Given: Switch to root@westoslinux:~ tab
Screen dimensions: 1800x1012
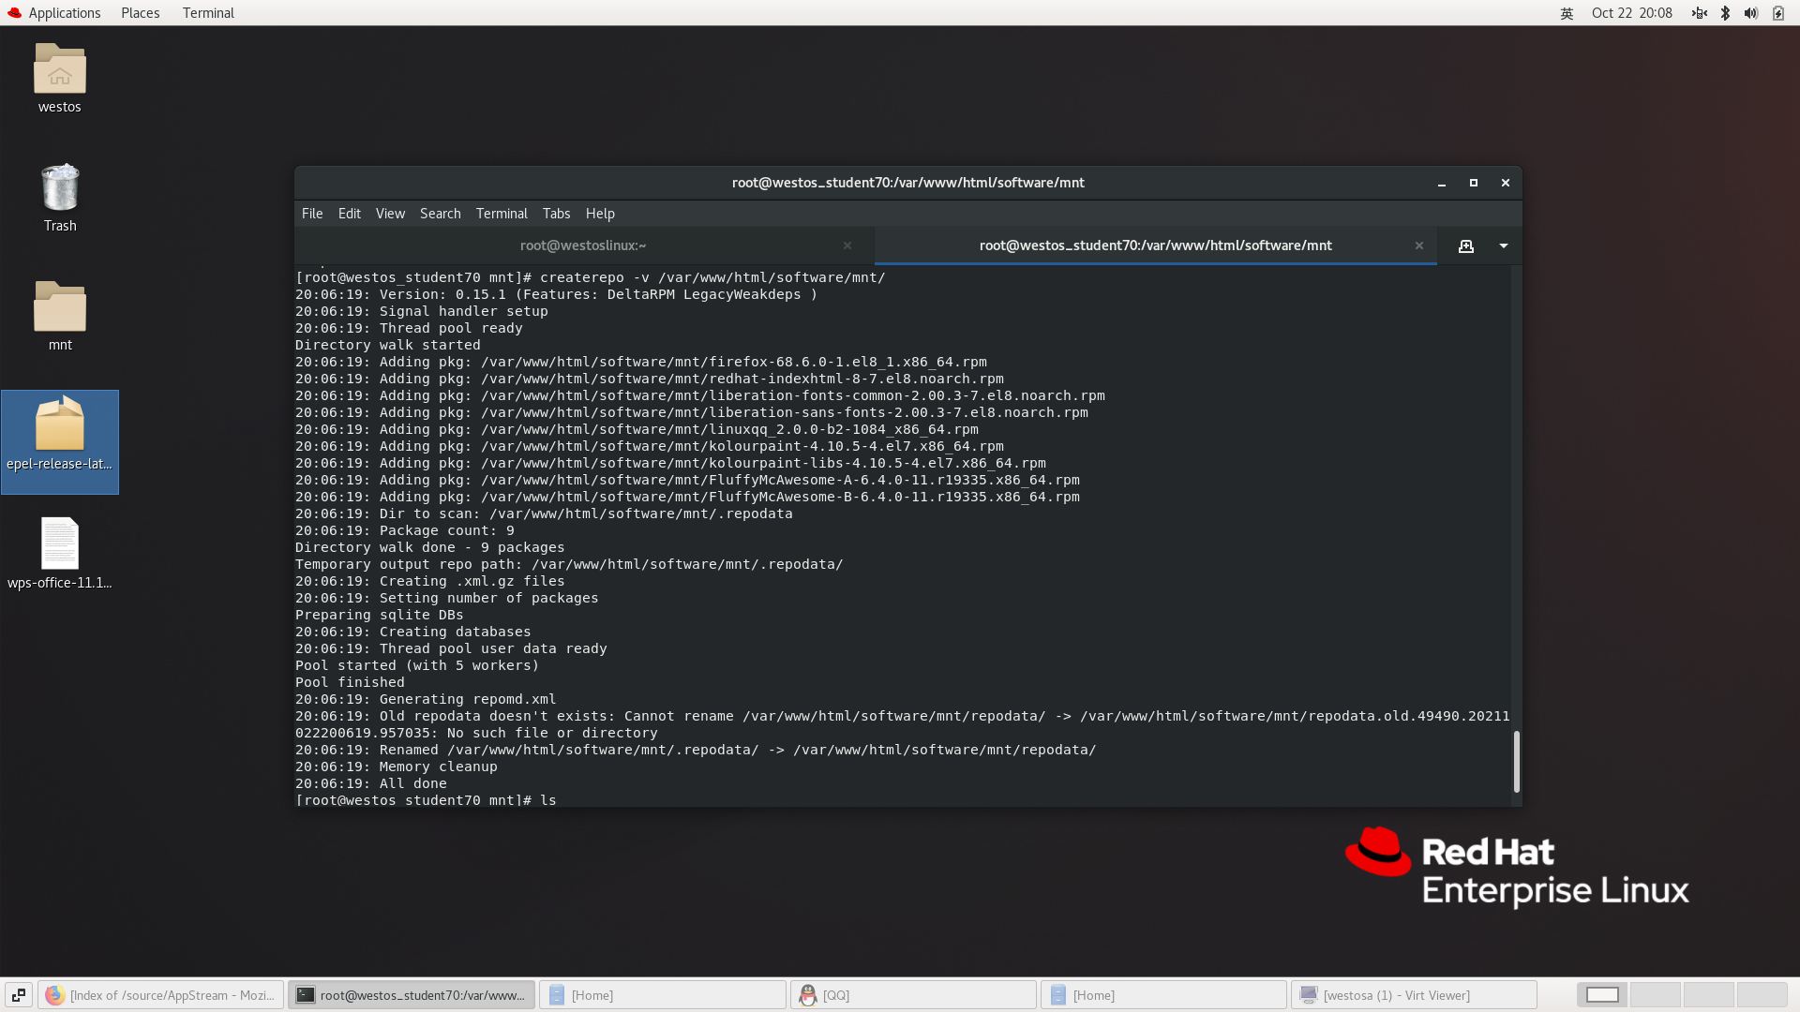Looking at the screenshot, I should pyautogui.click(x=583, y=246).
